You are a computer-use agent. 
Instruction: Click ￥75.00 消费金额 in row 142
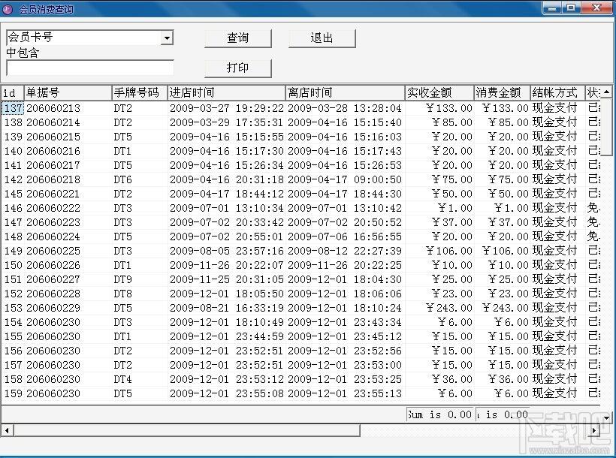(x=509, y=179)
